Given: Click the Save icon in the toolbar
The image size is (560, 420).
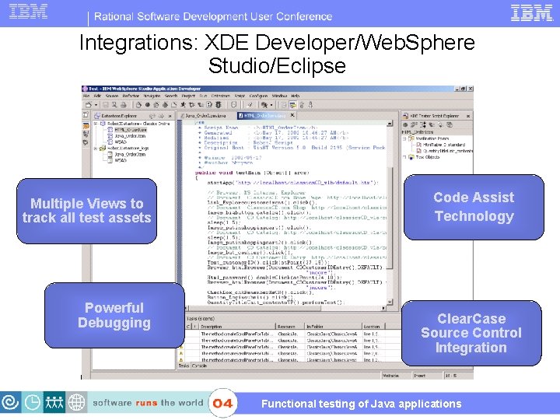Looking at the screenshot, I should coord(106,105).
